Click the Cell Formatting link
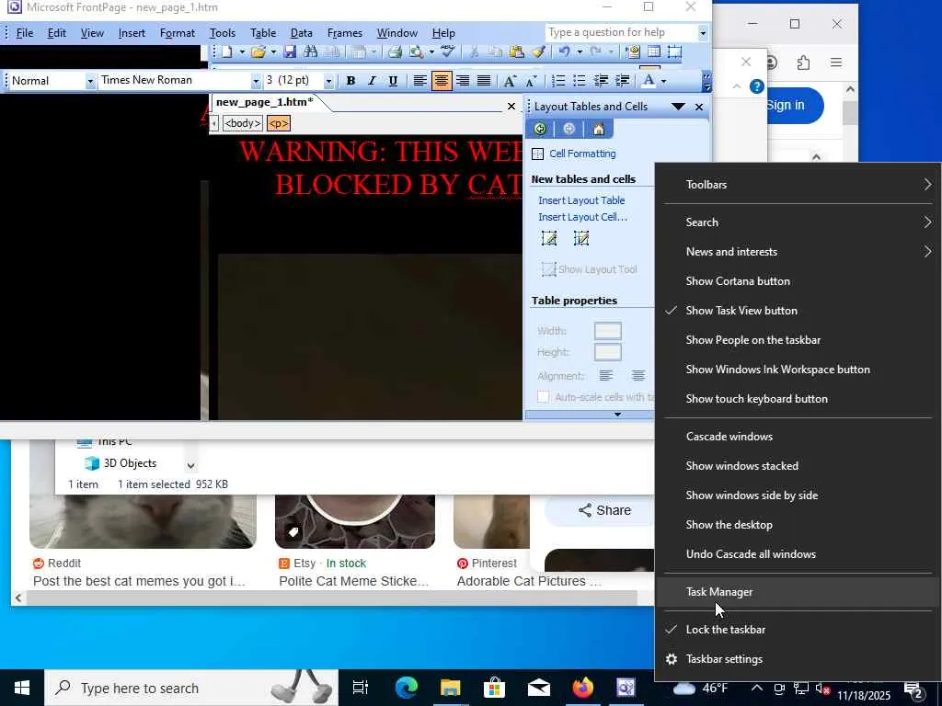The height and width of the screenshot is (706, 942). click(x=582, y=154)
